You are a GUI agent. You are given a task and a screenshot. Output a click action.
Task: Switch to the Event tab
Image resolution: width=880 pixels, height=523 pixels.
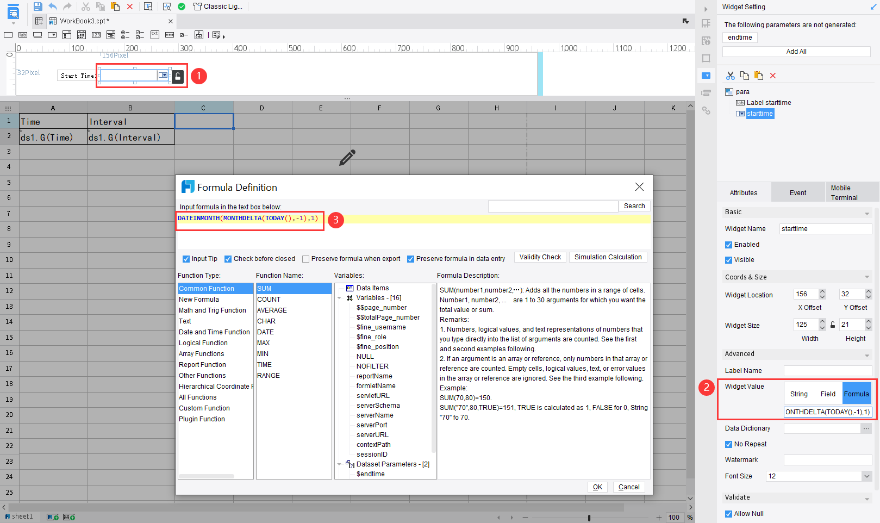click(x=797, y=192)
